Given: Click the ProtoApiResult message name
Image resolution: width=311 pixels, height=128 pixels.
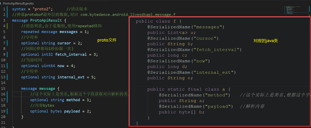Looking at the screenshot, I should [x=46, y=20].
